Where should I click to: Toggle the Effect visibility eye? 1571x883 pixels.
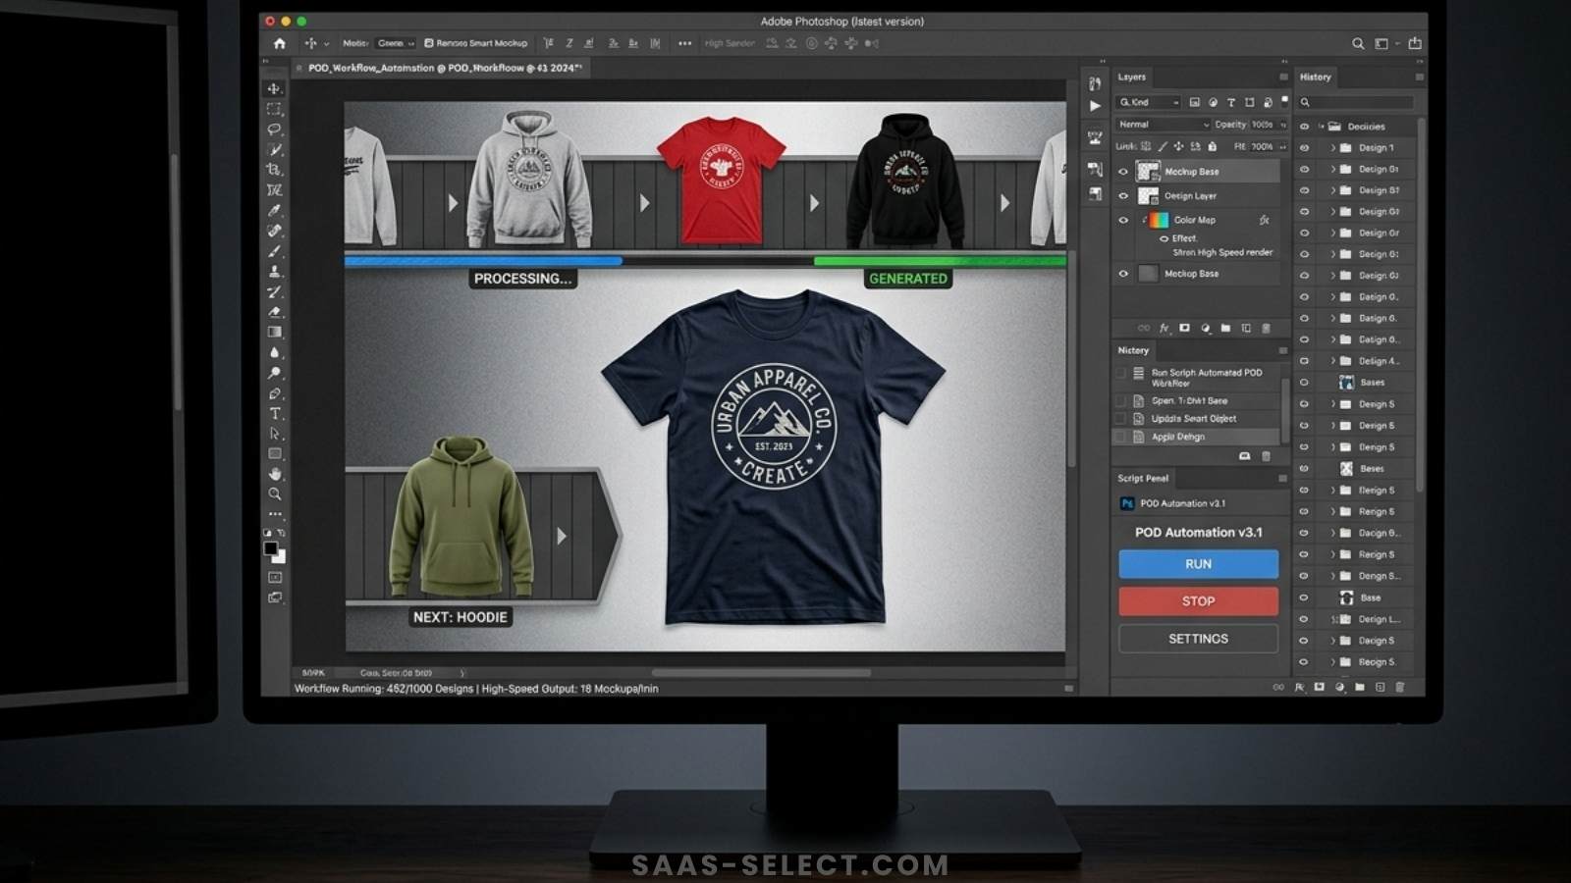click(x=1165, y=238)
